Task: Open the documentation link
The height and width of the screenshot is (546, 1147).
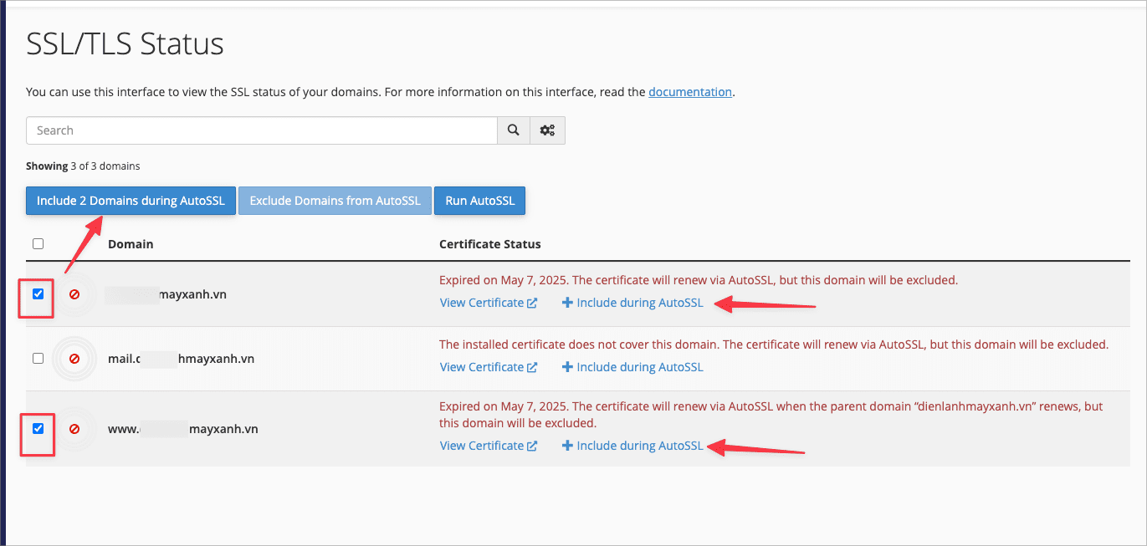Action: point(690,92)
